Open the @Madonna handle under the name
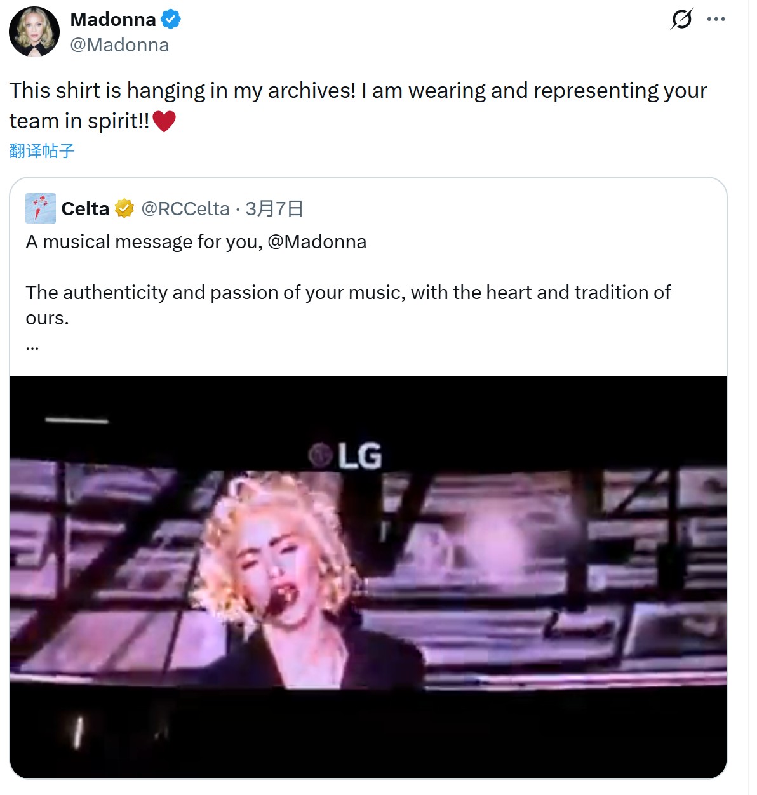The image size is (757, 795). point(119,45)
